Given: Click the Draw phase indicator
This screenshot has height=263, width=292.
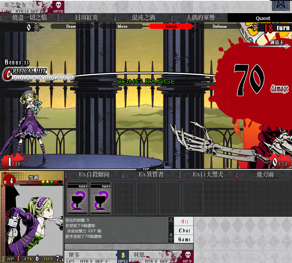Looking at the screenshot, I should tap(72, 26).
